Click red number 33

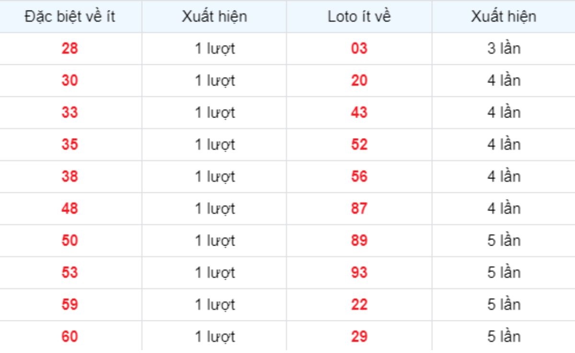coord(69,113)
